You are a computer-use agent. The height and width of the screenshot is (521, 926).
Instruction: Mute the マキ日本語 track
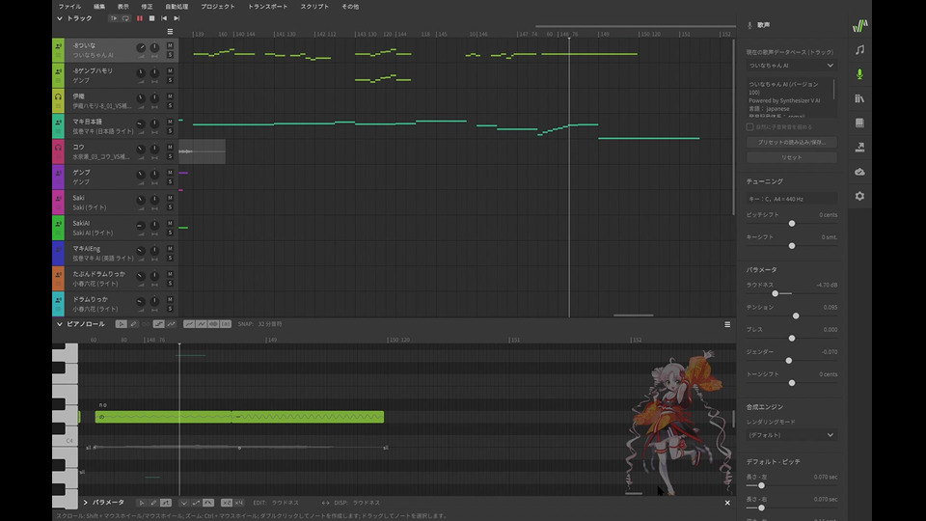pyautogui.click(x=170, y=122)
